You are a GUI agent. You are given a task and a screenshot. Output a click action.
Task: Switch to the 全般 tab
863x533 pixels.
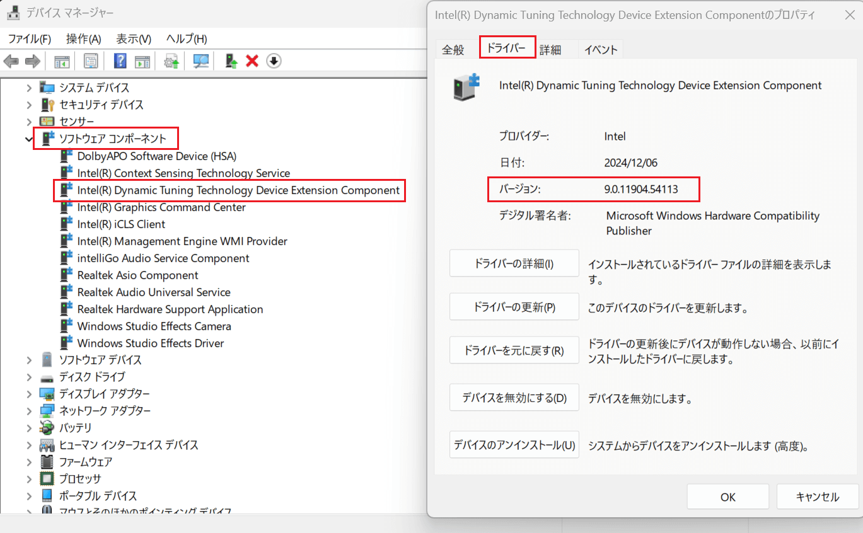453,50
